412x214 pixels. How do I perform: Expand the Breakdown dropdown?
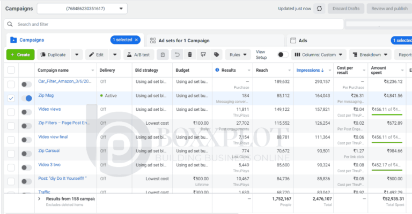[370, 55]
